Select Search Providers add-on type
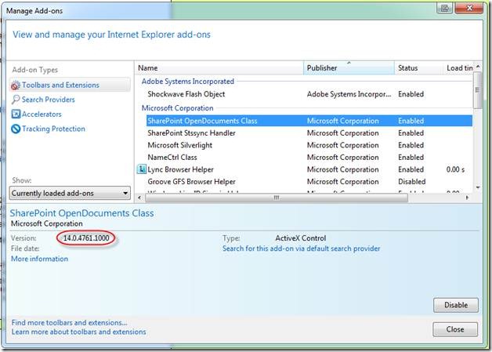Viewport: 492px width, 352px height. pyautogui.click(x=49, y=100)
